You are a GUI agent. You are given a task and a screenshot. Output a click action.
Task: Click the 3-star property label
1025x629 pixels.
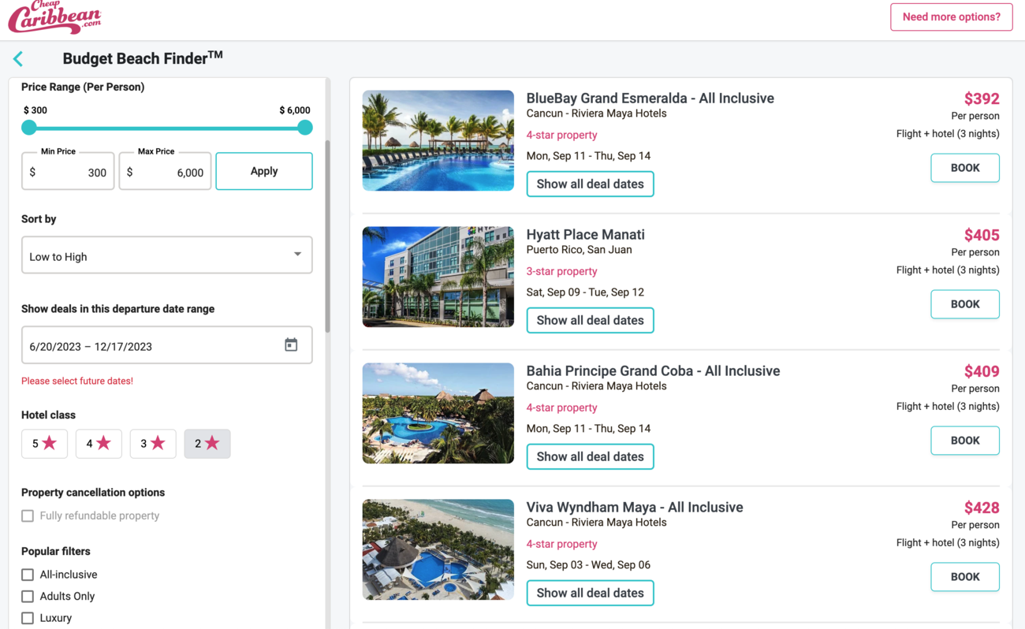(x=562, y=271)
